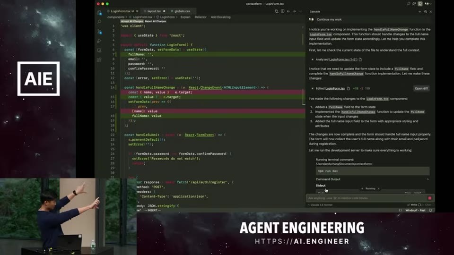This screenshot has width=454, height=255.
Task: Open Source Control in the activity bar
Action: coord(99,32)
